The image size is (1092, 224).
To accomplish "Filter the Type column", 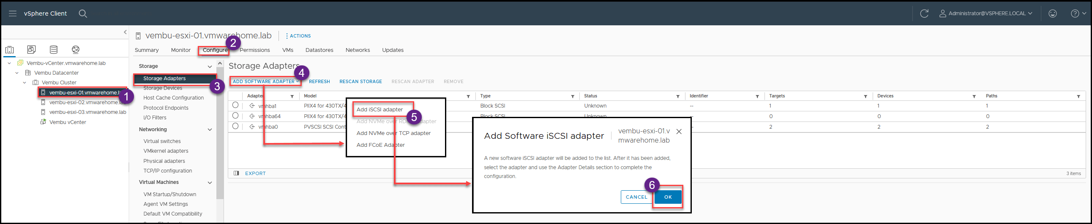I will click(x=573, y=97).
